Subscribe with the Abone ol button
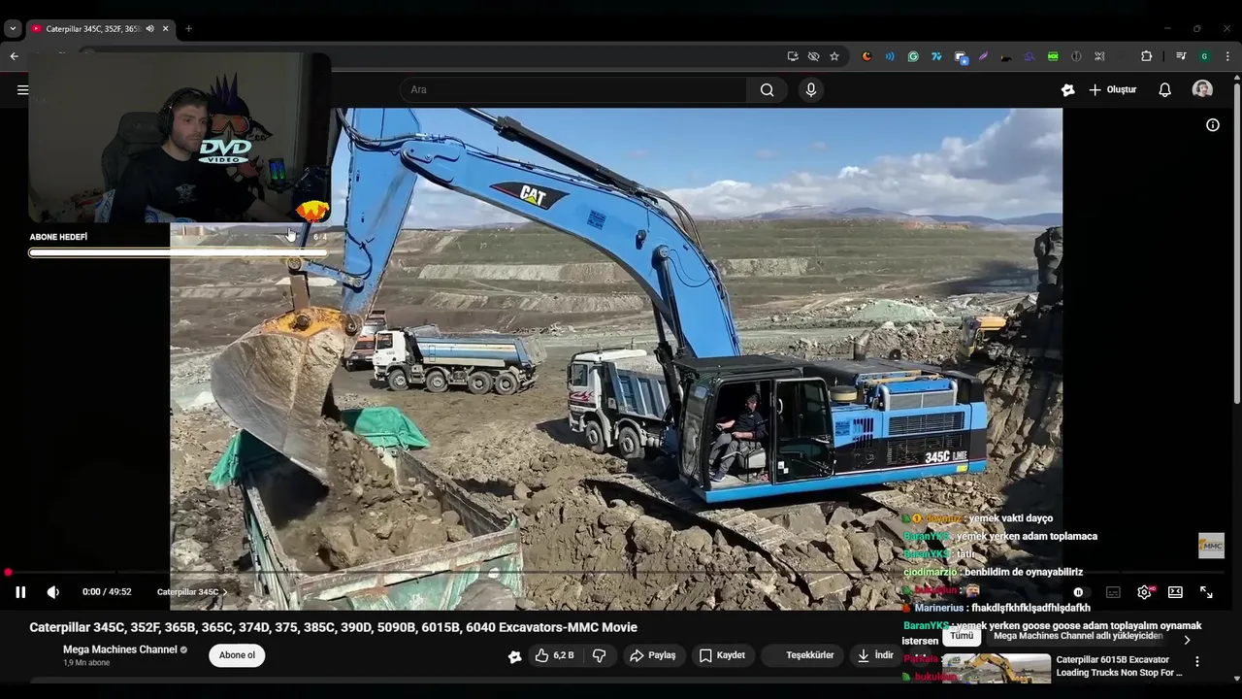Image resolution: width=1242 pixels, height=699 pixels. click(x=237, y=655)
